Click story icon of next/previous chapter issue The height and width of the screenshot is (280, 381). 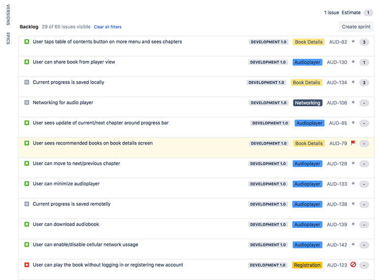(x=27, y=163)
